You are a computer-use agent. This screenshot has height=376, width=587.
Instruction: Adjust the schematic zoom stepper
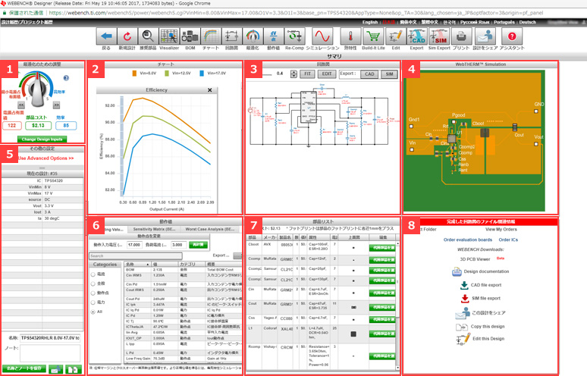[293, 74]
